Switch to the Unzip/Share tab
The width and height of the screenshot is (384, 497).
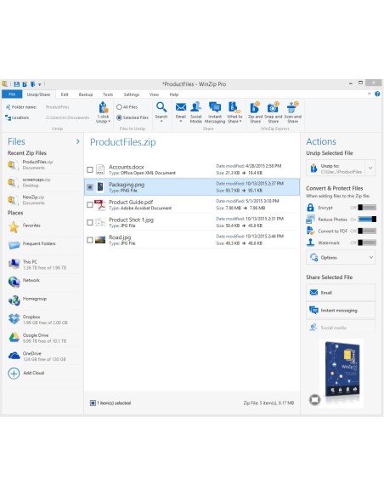click(x=38, y=94)
